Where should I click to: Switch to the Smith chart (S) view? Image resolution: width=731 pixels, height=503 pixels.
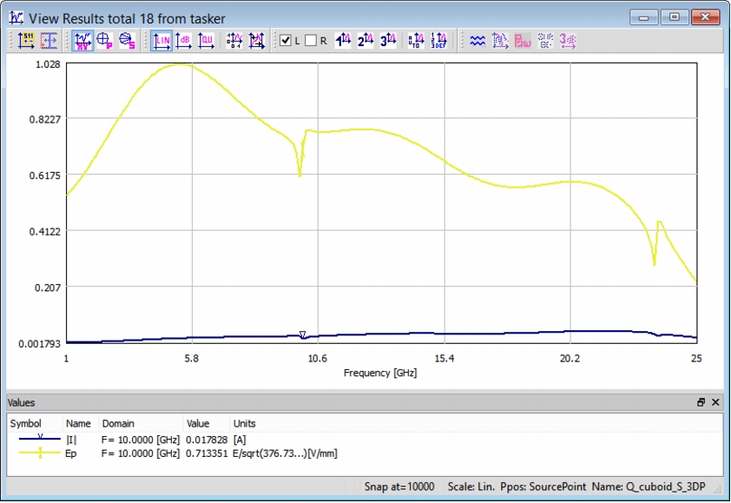coord(127,41)
